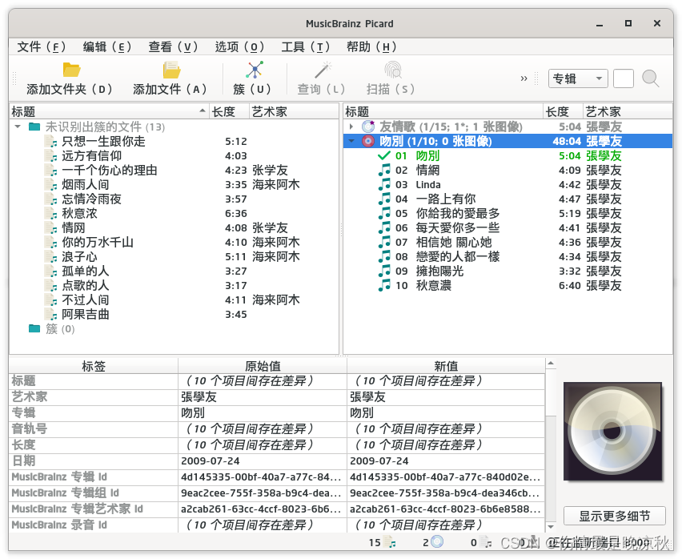Click the folder icon of 未识别出簇的文件
Viewport: 682px width, 559px height.
34,127
